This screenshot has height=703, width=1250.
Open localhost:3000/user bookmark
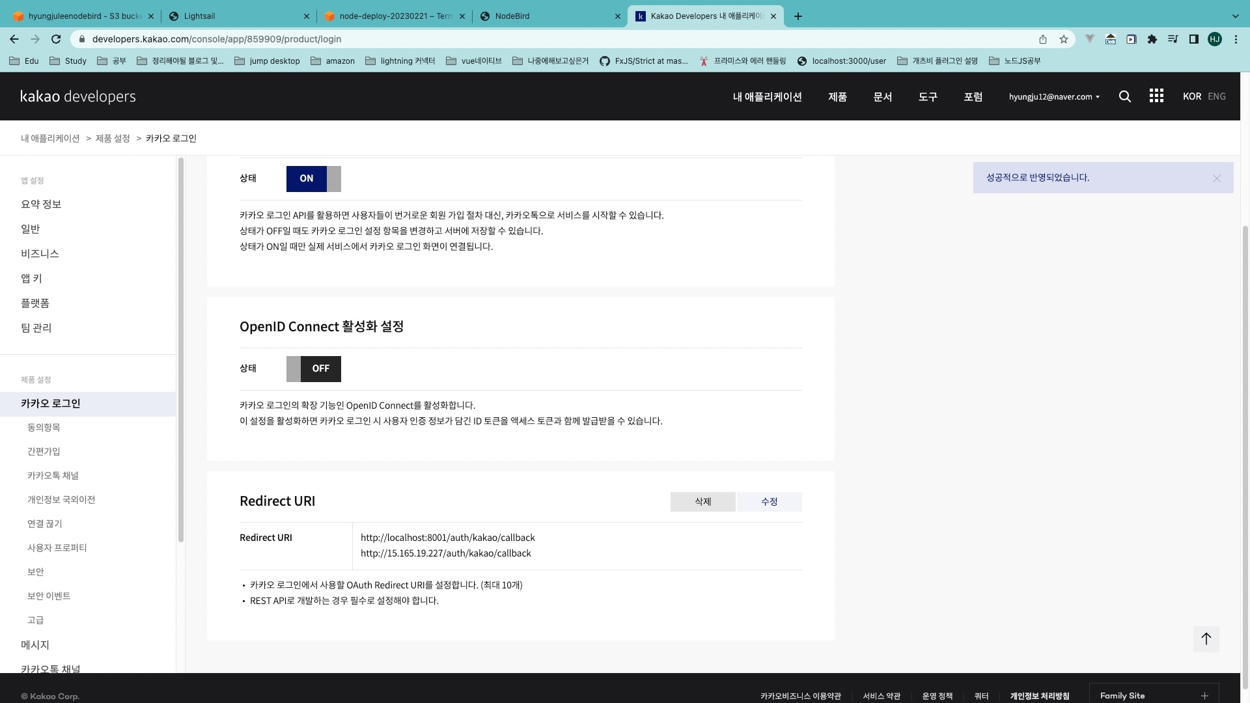[841, 61]
